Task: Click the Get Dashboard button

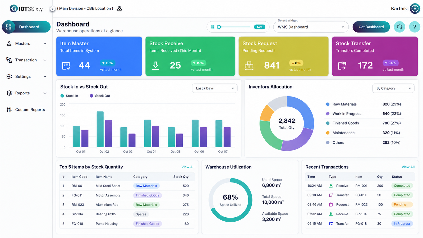Action: click(371, 27)
